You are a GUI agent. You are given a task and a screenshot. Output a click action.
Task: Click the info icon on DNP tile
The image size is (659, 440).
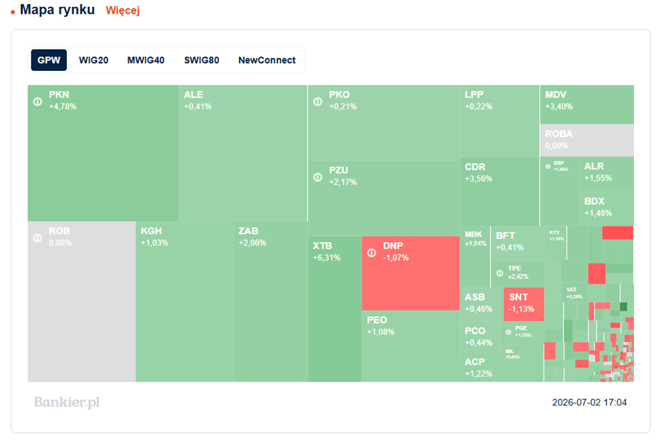pos(371,252)
